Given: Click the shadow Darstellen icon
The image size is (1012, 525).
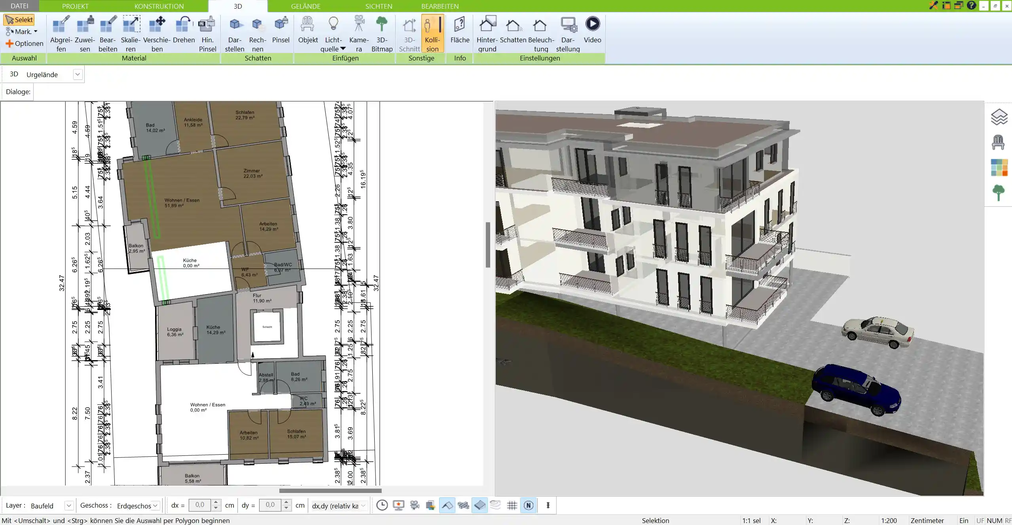Looking at the screenshot, I should point(235,34).
